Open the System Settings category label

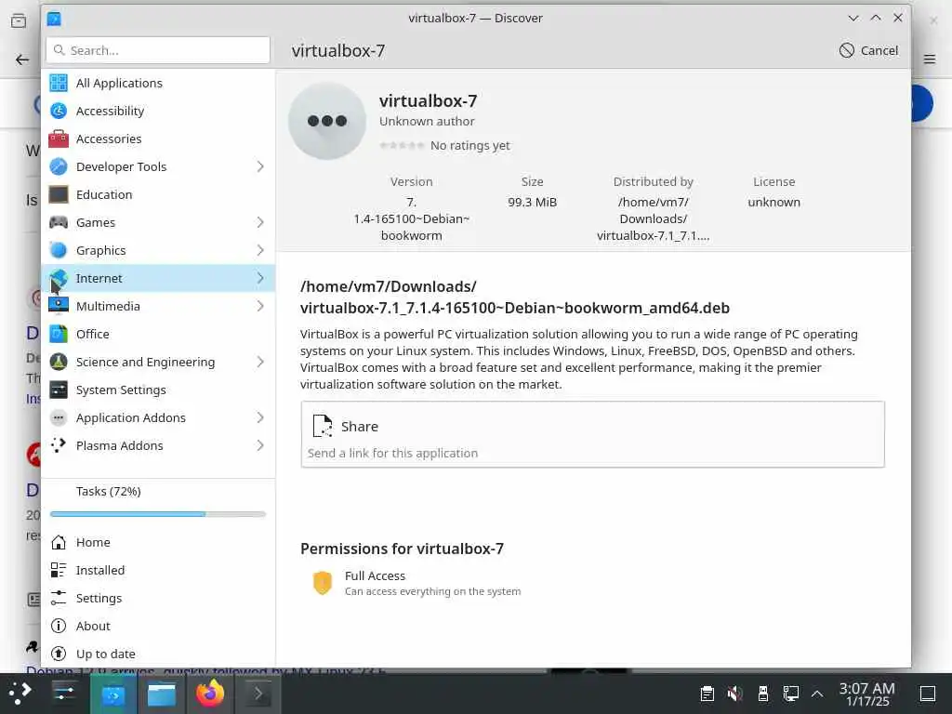pyautogui.click(x=121, y=390)
